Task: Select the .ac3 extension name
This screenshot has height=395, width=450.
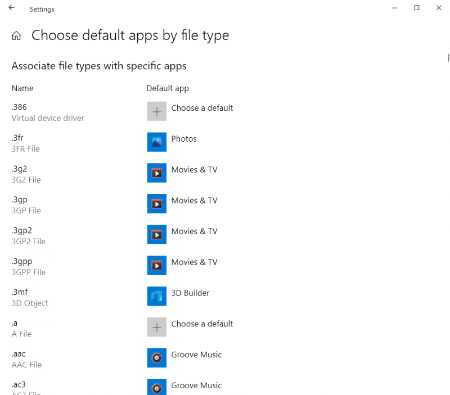Action: [19, 385]
